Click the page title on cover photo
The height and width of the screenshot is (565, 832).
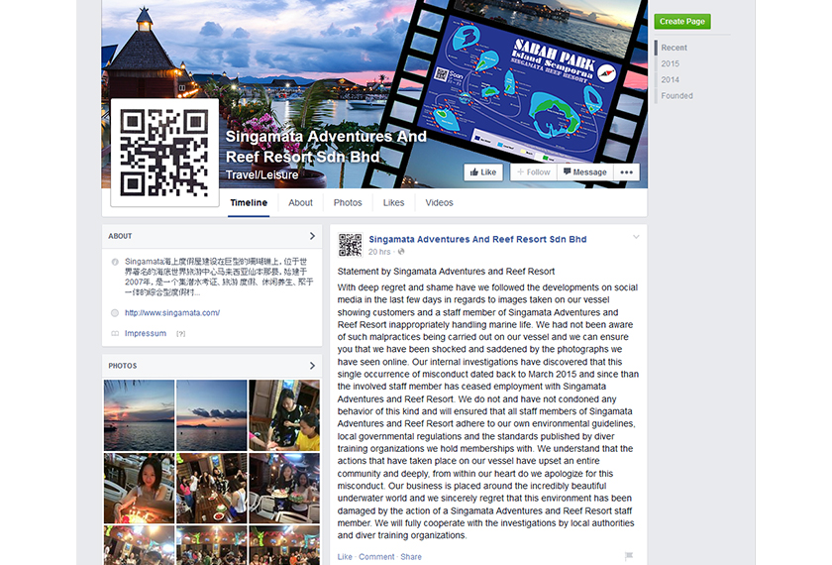pos(326,147)
